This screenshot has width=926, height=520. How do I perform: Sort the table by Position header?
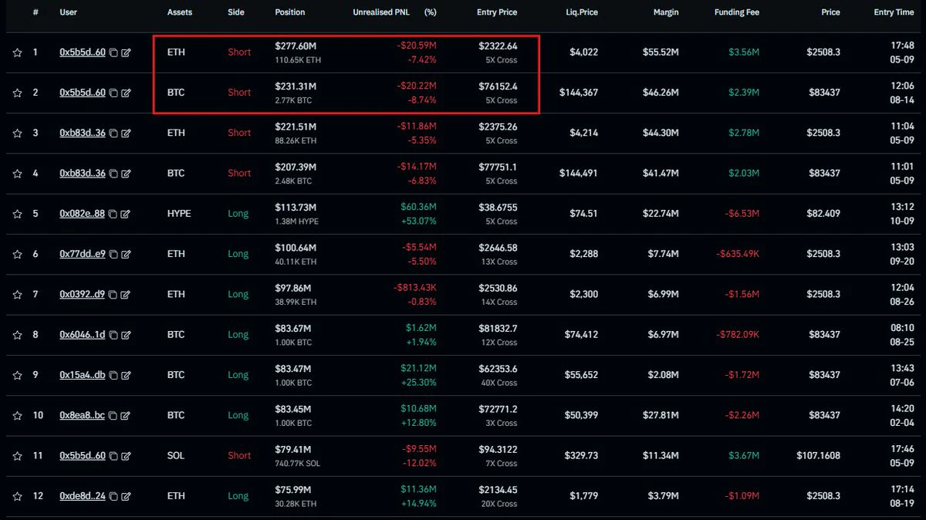pos(290,12)
